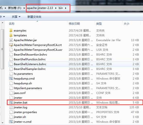Select the ApacheJMeterTemporaryRootCA.crt certificate icon
Image resolution: width=143 pixels, height=125 pixels.
[11, 45]
